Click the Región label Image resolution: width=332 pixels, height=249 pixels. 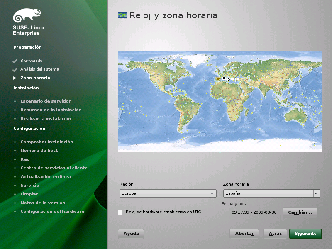point(127,184)
